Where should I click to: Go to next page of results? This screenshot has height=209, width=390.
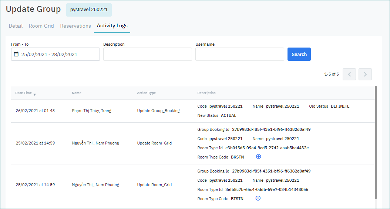pos(365,74)
